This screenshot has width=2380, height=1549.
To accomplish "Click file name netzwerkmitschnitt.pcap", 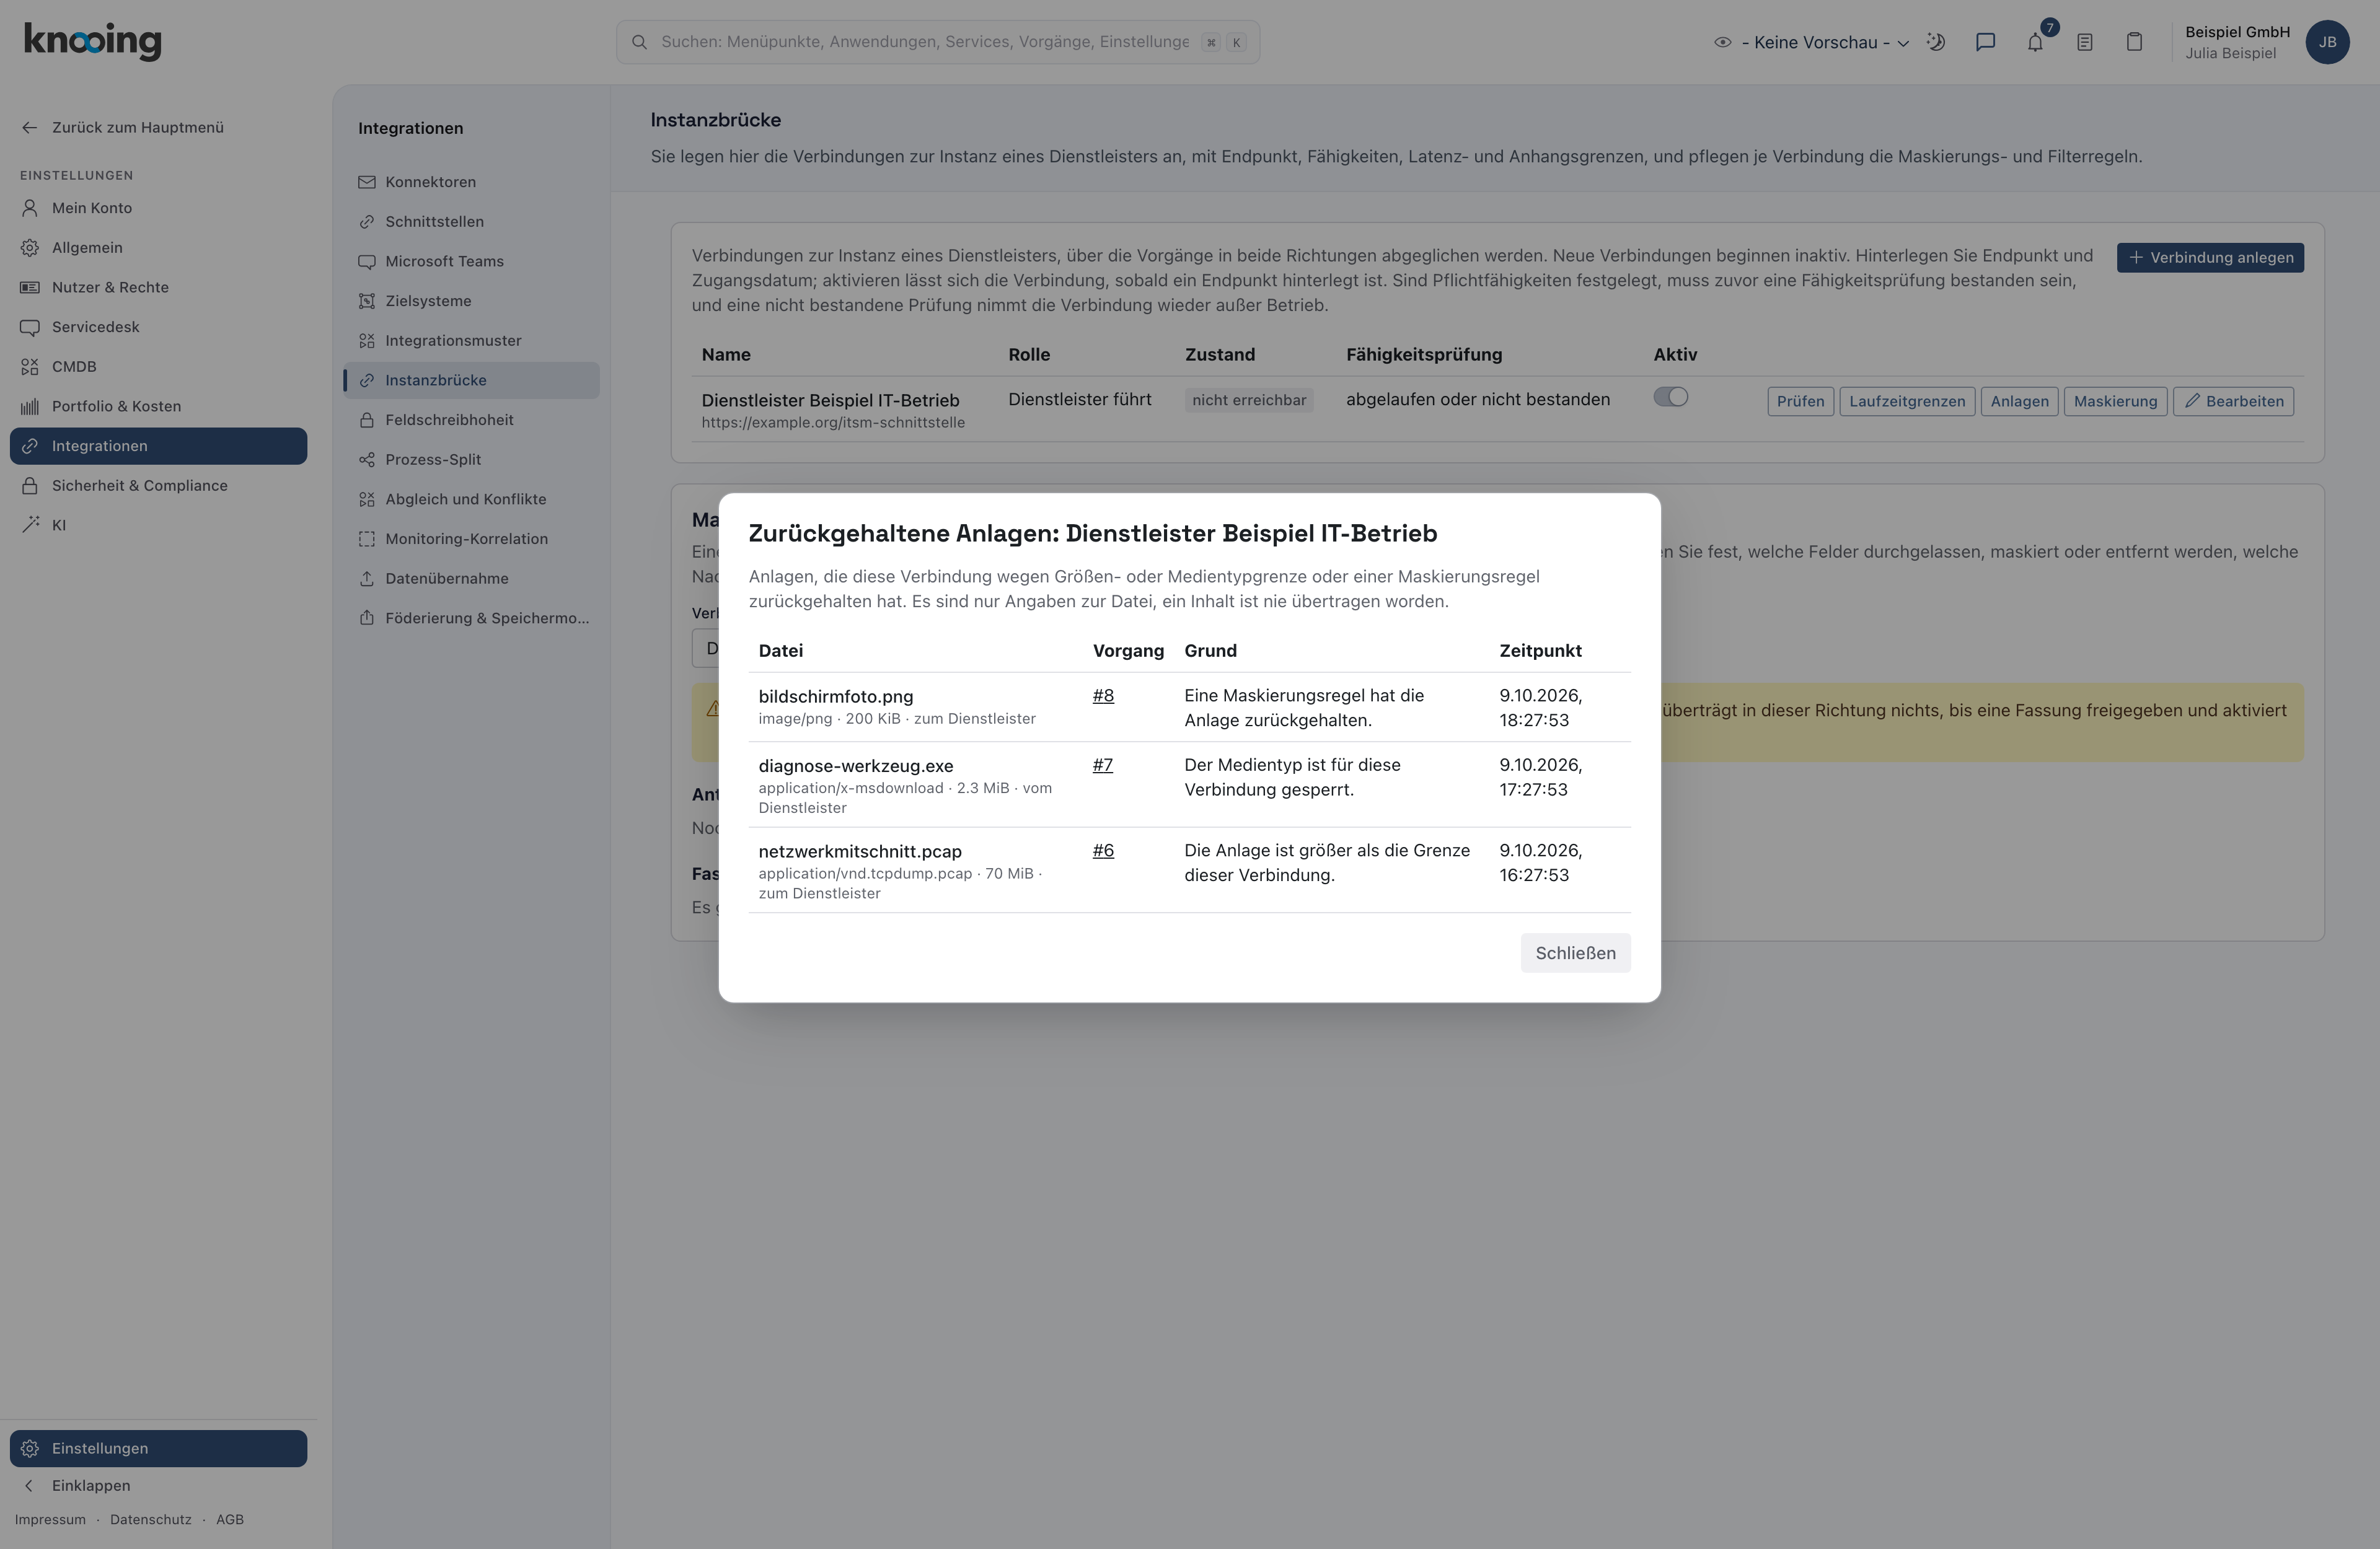I will tap(860, 852).
